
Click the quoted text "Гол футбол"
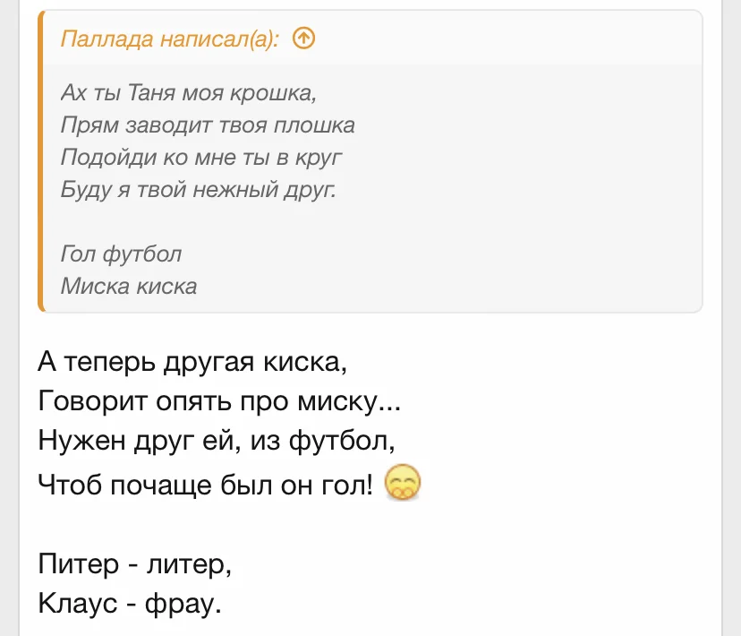coord(121,254)
